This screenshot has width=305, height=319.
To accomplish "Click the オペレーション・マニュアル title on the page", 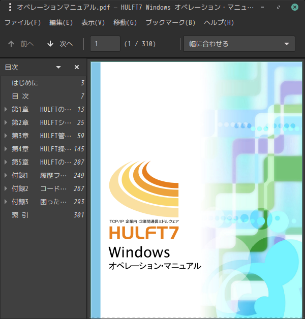I will tap(155, 266).
